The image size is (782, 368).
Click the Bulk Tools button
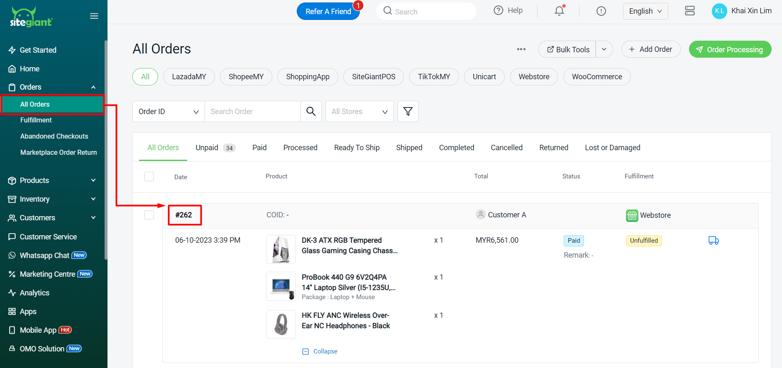click(x=567, y=49)
